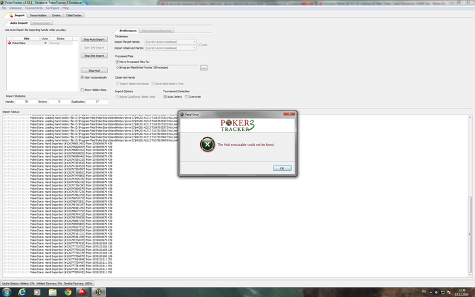475x297 pixels.
Task: Open the Action Center flag icon
Action: pyautogui.click(x=449, y=292)
